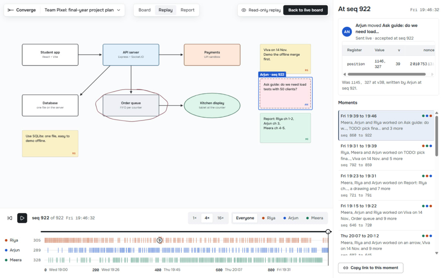
Task: Click the 'Use SQLite' sticky note
Action: click(x=50, y=143)
